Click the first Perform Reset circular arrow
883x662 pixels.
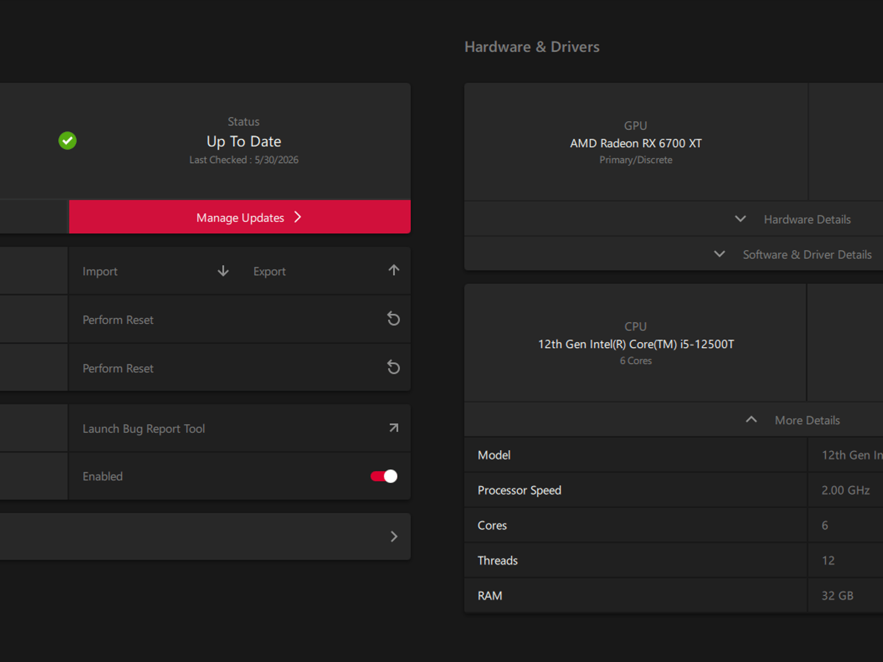click(x=393, y=319)
